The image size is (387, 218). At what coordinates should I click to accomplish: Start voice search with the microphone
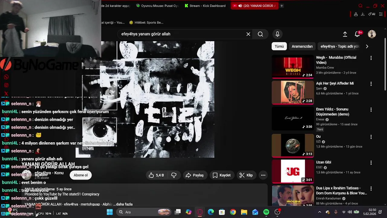pyautogui.click(x=278, y=34)
